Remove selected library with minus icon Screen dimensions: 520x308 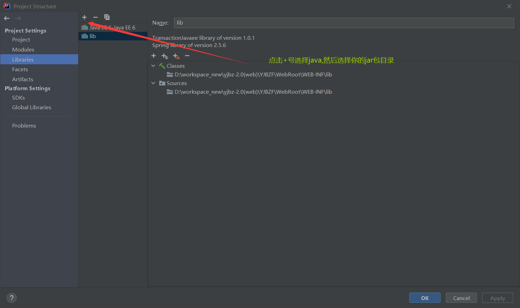pyautogui.click(x=95, y=17)
